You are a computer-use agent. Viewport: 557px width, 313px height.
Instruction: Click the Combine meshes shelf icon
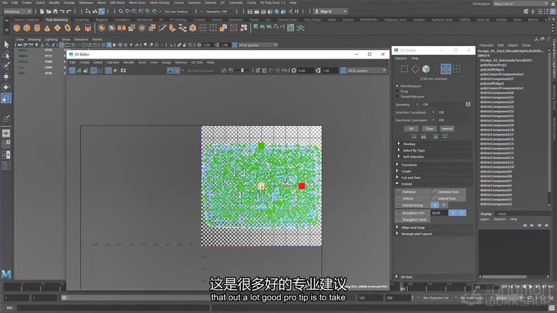point(101,28)
